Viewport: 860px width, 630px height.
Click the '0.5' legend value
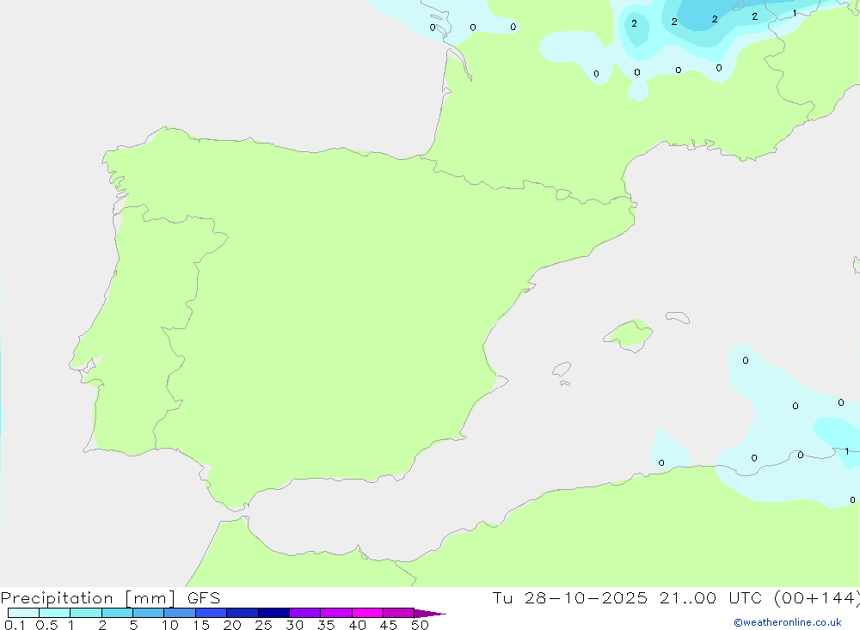point(46,625)
